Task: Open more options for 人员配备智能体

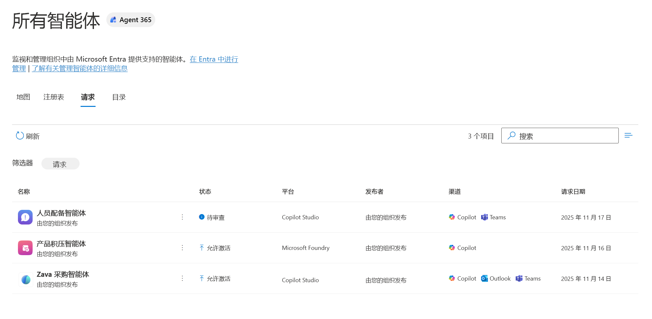Action: pyautogui.click(x=182, y=217)
